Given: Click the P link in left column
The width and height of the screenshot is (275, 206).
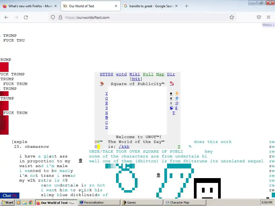Looking at the screenshot, I should (x=106, y=103).
